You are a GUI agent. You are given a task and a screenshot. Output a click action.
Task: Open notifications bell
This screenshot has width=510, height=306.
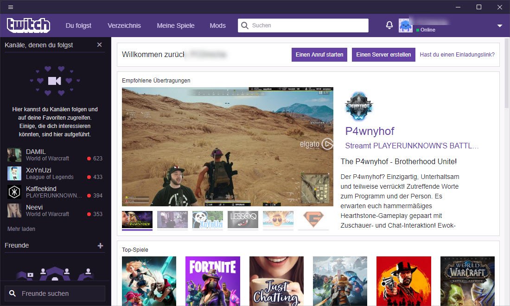[389, 25]
